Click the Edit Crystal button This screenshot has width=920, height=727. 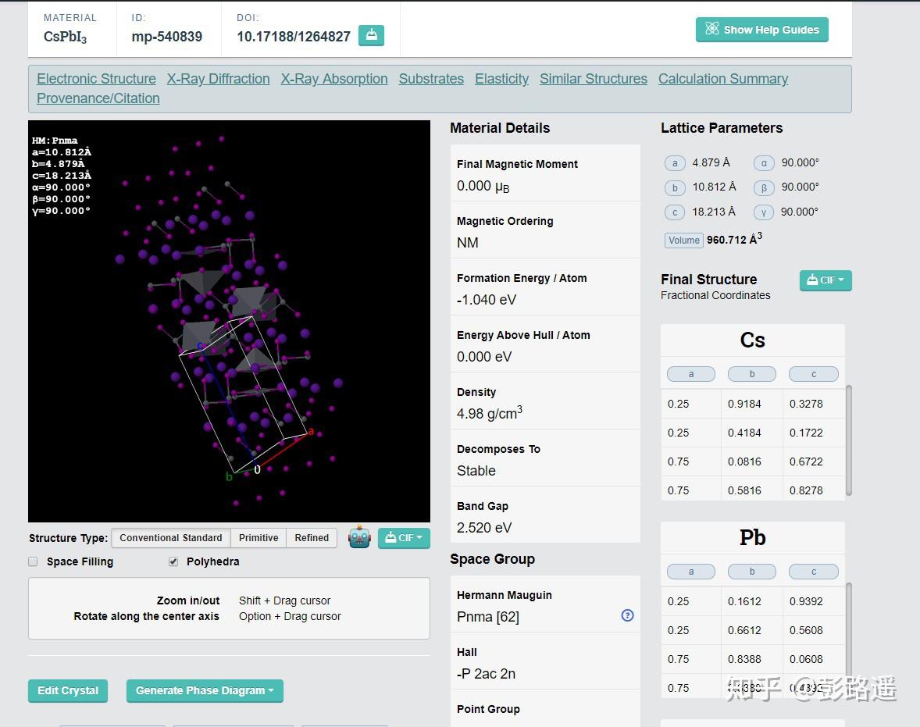pos(68,690)
